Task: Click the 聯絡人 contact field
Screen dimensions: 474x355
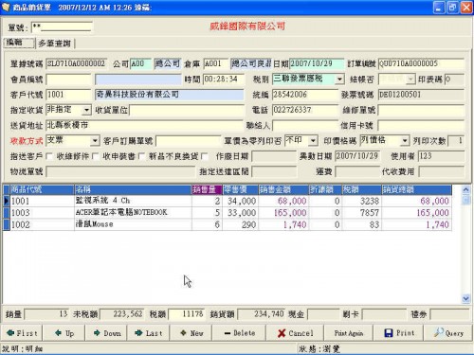Action: 305,125
